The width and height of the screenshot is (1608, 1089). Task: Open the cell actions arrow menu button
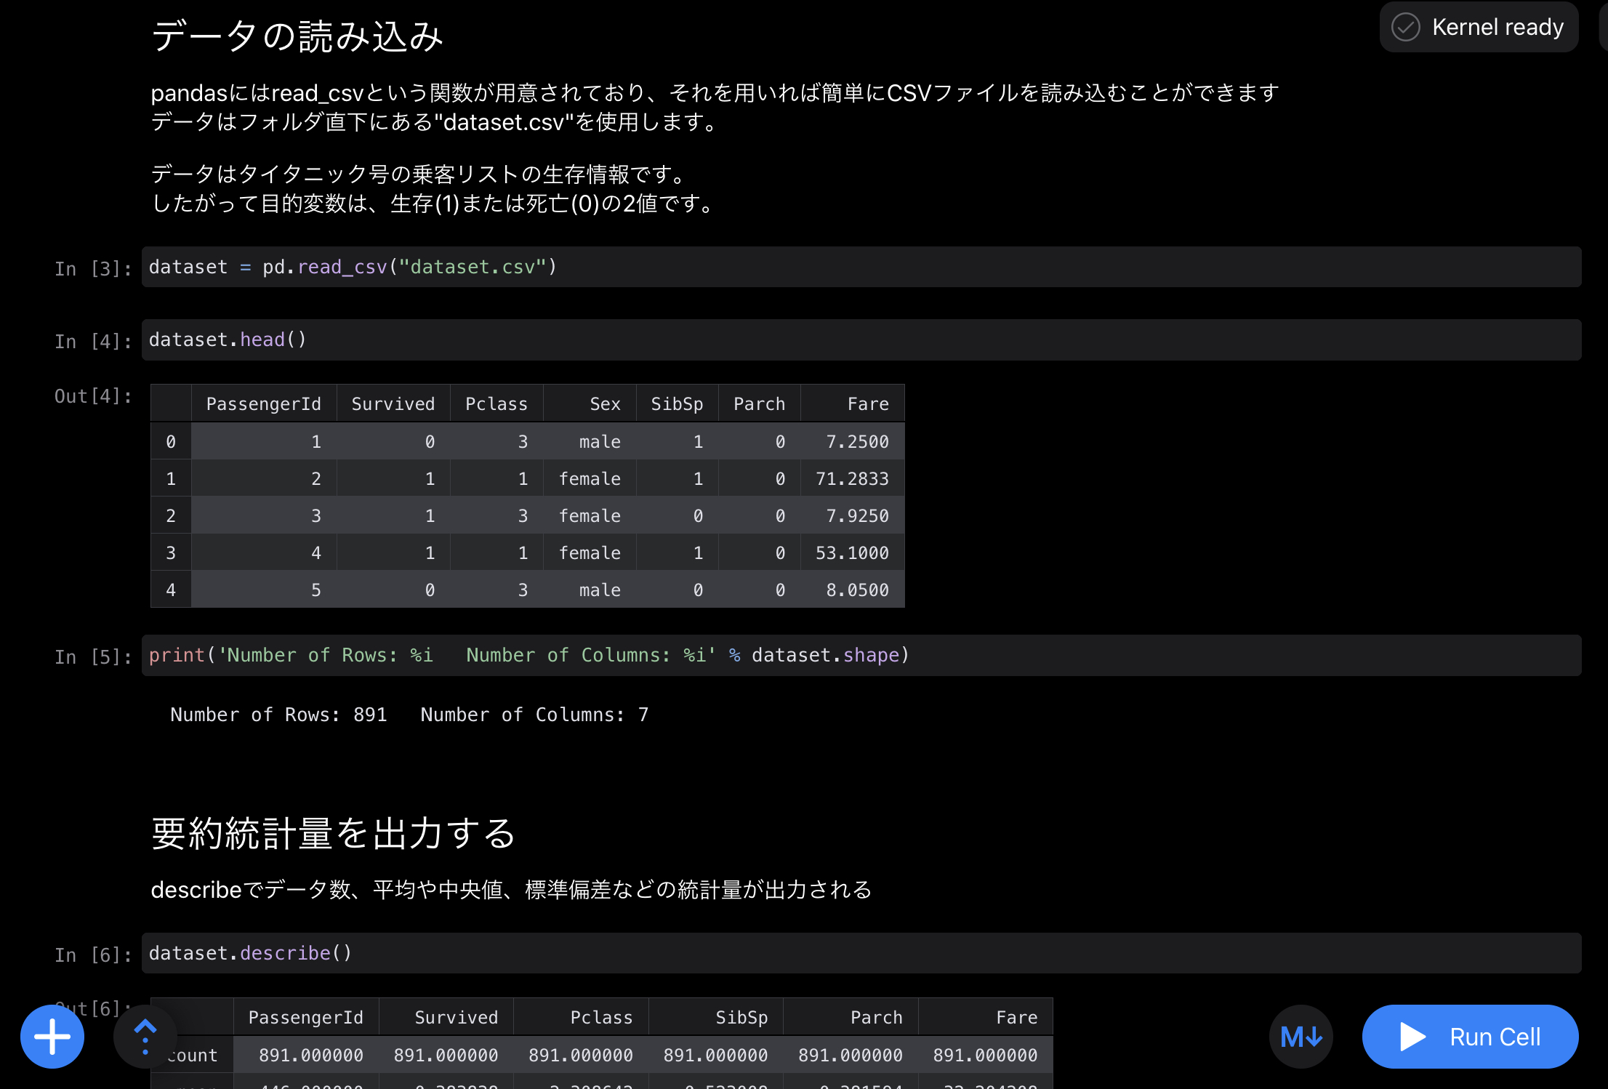(x=145, y=1037)
